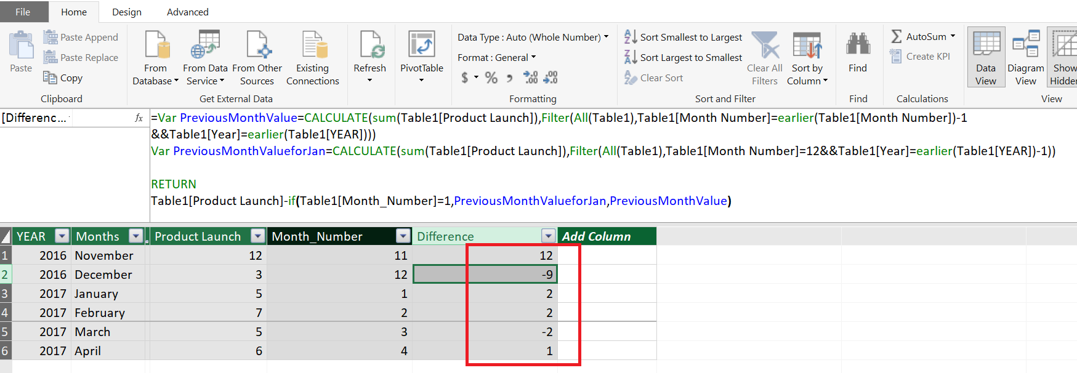Select Difference cell showing 12
Viewport: 1077px width, 373px height.
485,255
